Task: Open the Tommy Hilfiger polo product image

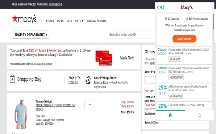Action: (x=21, y=114)
